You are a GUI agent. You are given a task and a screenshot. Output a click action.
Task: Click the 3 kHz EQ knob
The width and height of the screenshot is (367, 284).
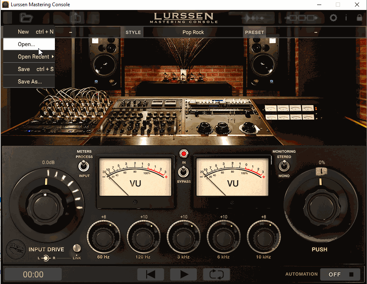coord(184,237)
